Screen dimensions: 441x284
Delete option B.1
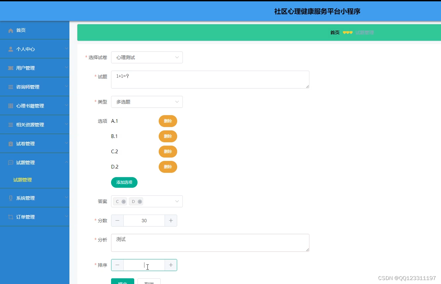pyautogui.click(x=168, y=136)
